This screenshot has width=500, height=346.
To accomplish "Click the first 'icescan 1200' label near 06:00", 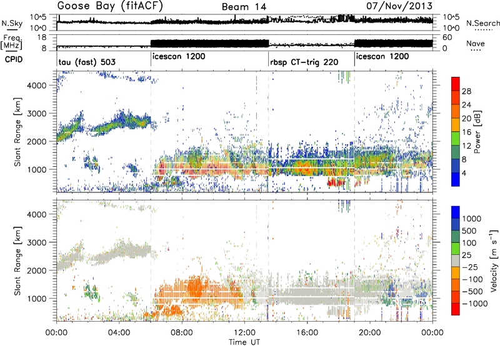I will click(x=179, y=57).
